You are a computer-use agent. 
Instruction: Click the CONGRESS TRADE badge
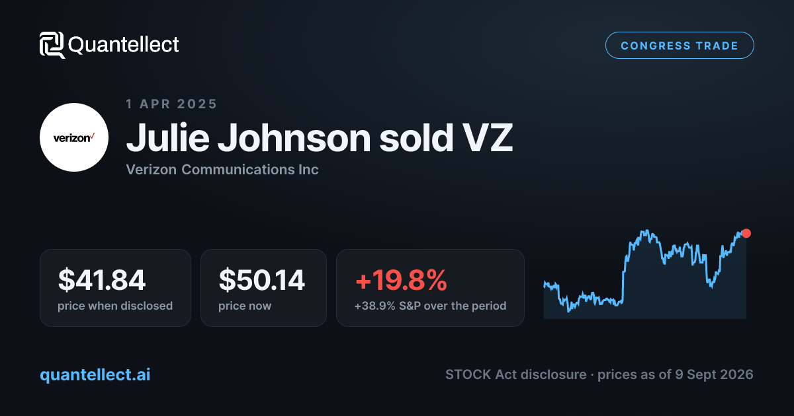click(x=680, y=46)
